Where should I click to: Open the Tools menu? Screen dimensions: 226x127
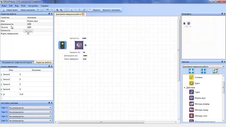click(x=23, y=6)
